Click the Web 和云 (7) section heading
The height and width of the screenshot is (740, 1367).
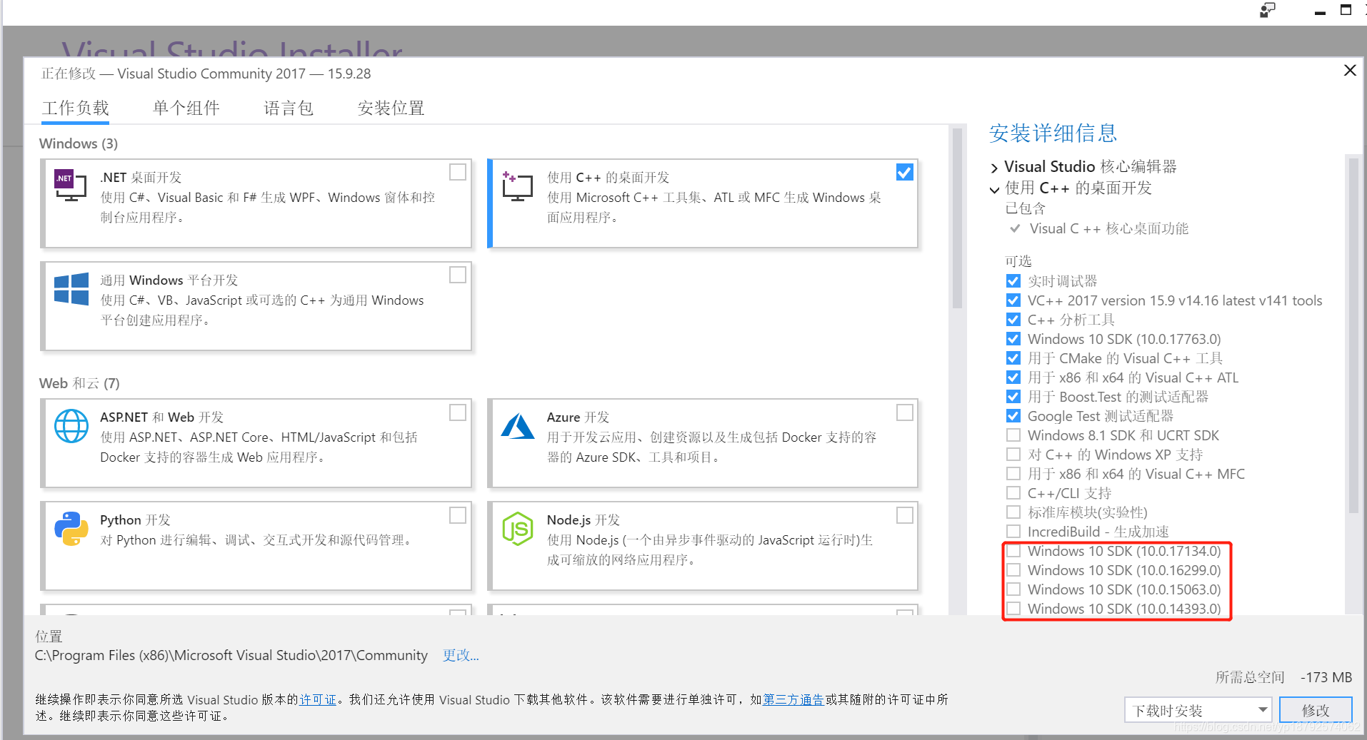tap(79, 383)
